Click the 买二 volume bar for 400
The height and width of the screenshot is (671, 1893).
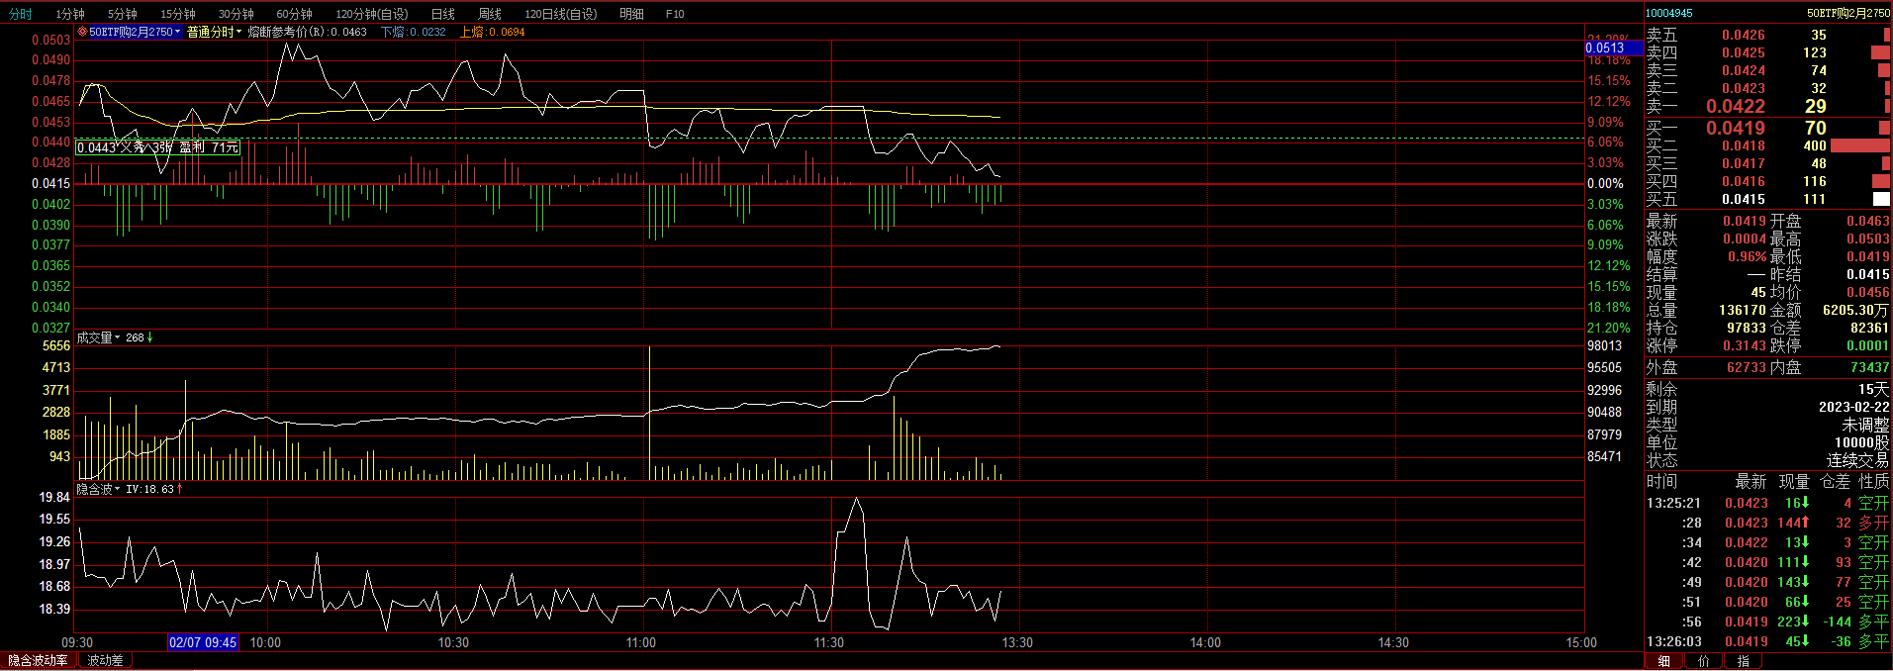(x=1859, y=145)
